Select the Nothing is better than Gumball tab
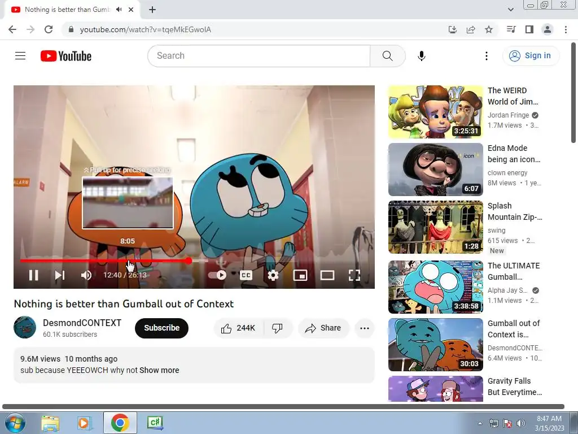578x434 pixels. pyautogui.click(x=72, y=10)
